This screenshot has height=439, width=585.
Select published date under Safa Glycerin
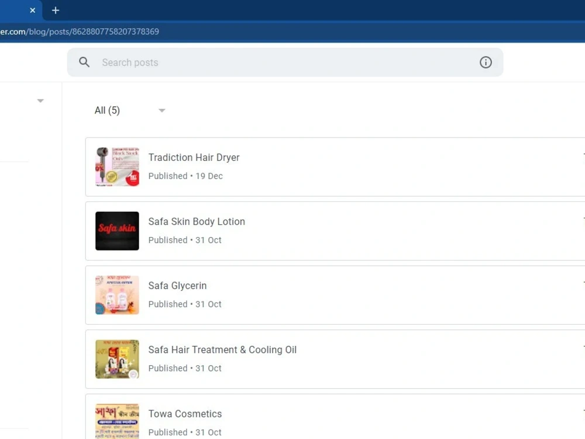pyautogui.click(x=185, y=304)
